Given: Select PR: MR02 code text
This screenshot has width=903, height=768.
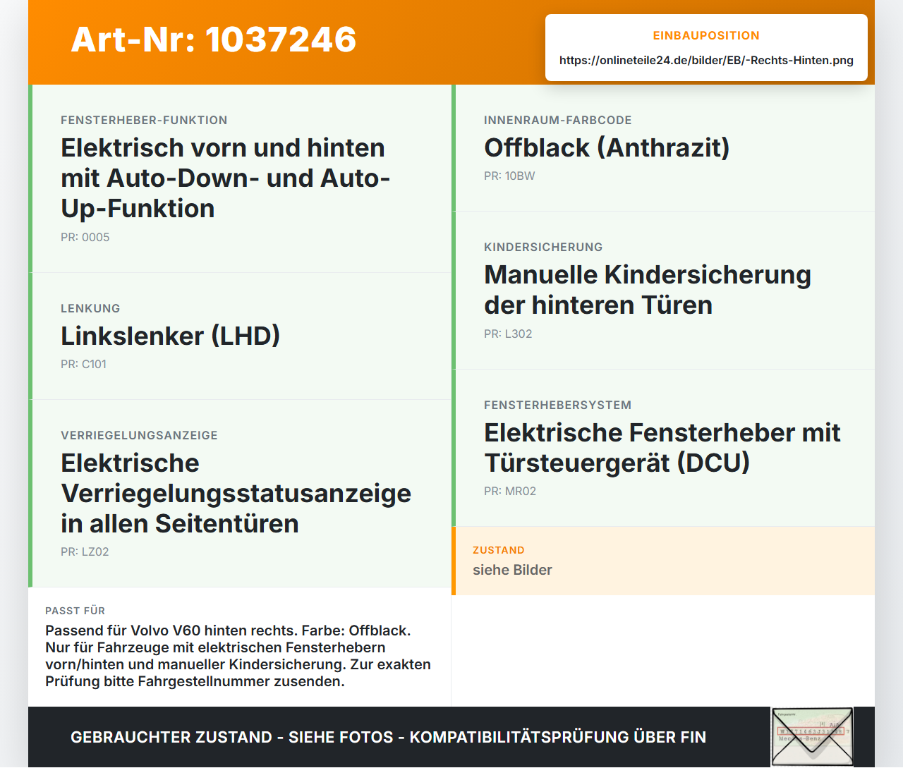Looking at the screenshot, I should tap(510, 491).
